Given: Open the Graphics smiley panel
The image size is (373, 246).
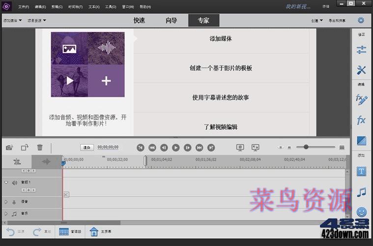Looking at the screenshot, I should click(x=361, y=212).
